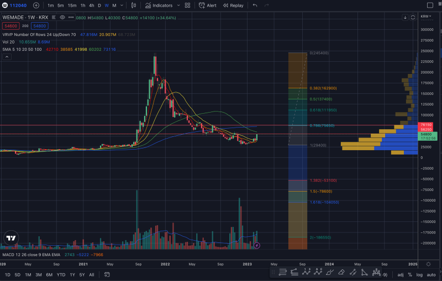Set date range to YTD
Screen dimensions: 442x281
point(61,274)
